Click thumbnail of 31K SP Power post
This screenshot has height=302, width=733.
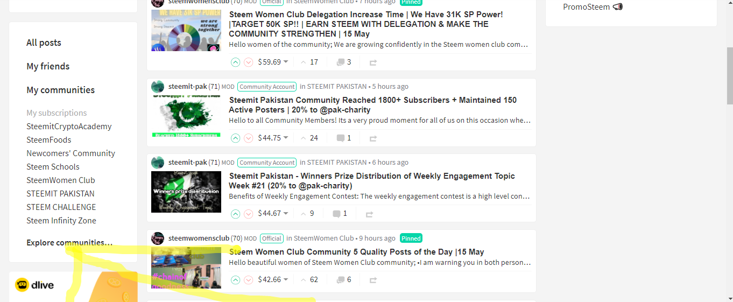[x=186, y=30]
